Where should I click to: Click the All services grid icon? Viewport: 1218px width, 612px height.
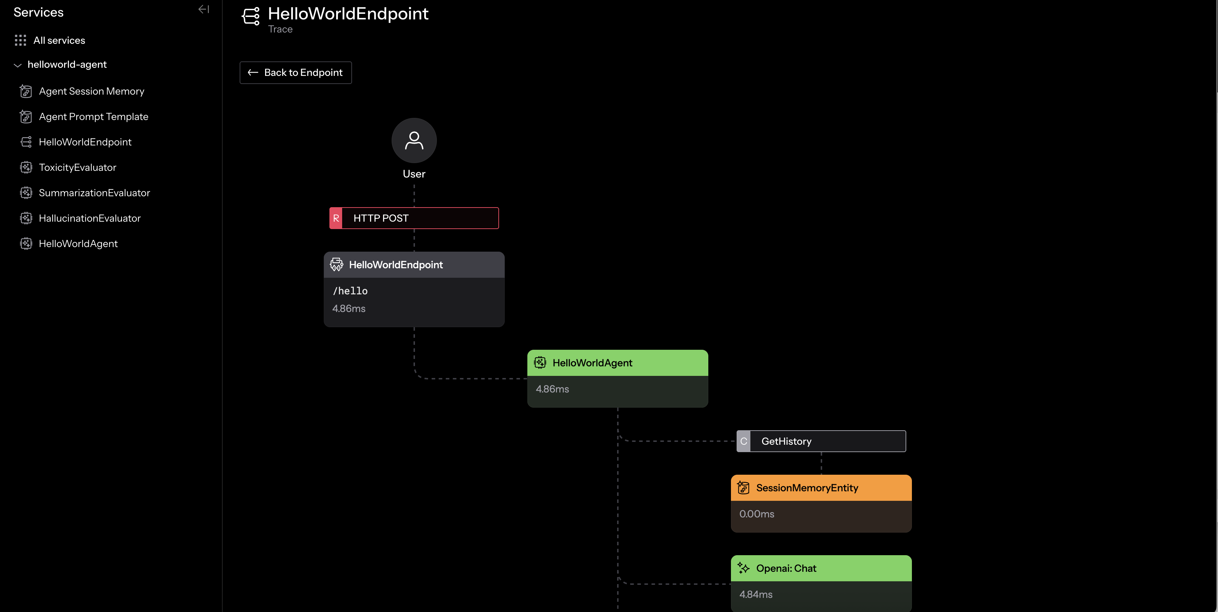pos(21,41)
